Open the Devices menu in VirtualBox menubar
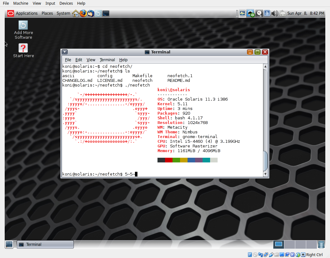Screen dimensions: 330x258 point(66,3)
